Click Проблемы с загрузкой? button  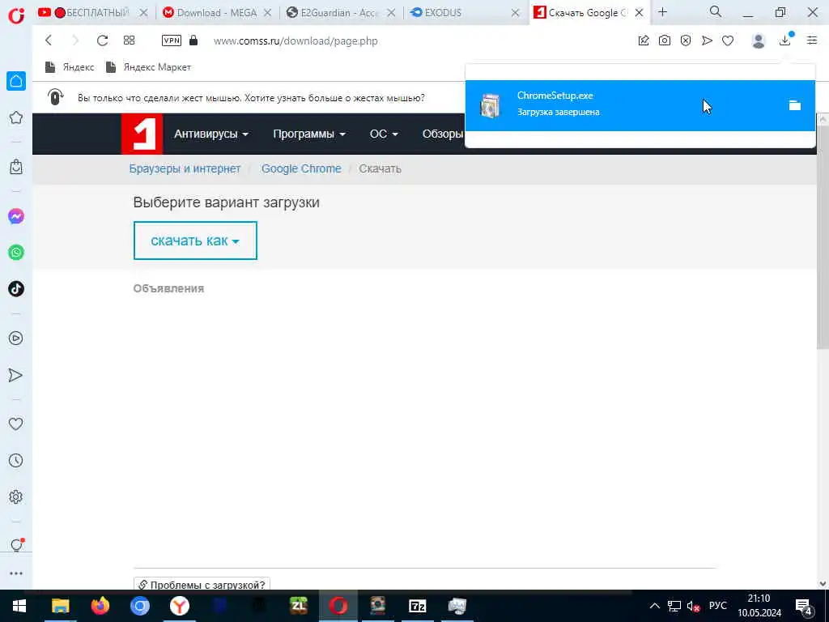coord(202,585)
